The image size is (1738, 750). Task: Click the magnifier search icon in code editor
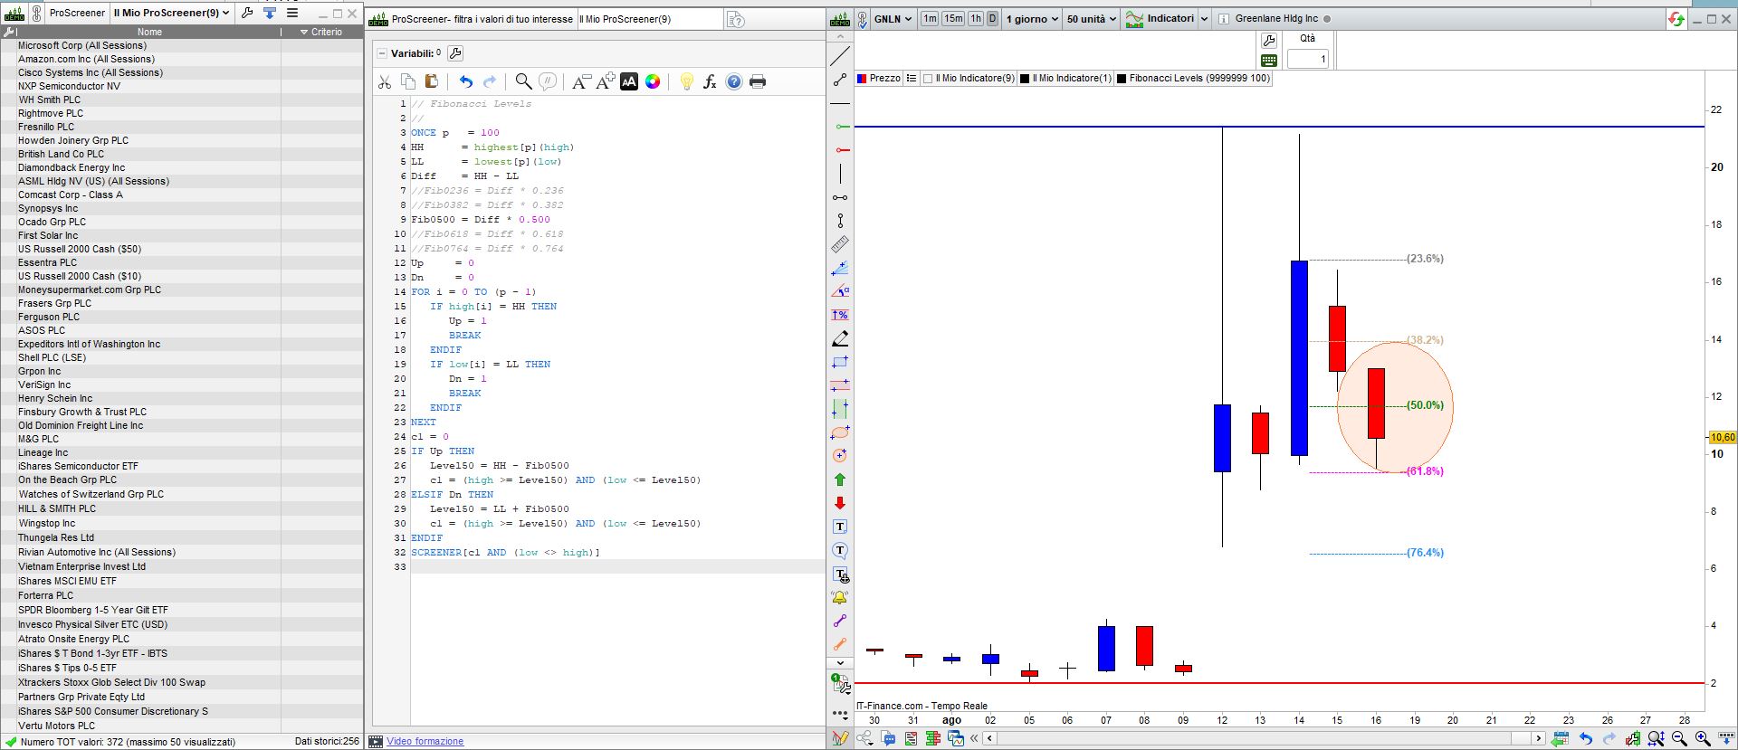click(523, 82)
